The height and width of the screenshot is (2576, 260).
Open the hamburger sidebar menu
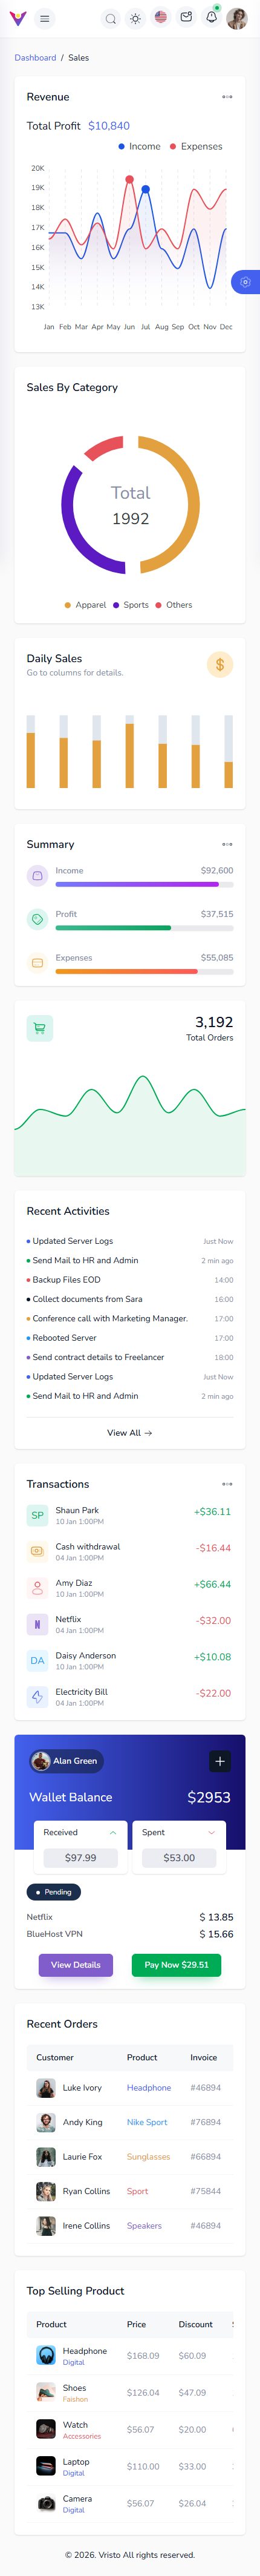(44, 19)
